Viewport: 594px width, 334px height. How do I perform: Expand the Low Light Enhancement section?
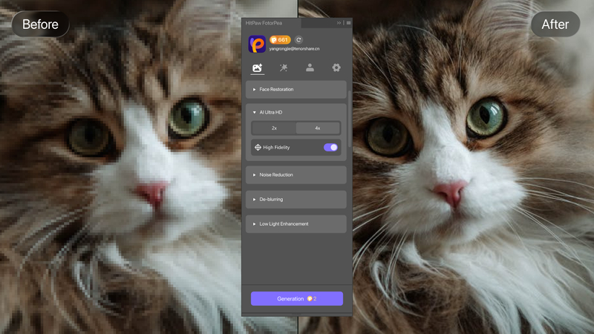pos(296,224)
